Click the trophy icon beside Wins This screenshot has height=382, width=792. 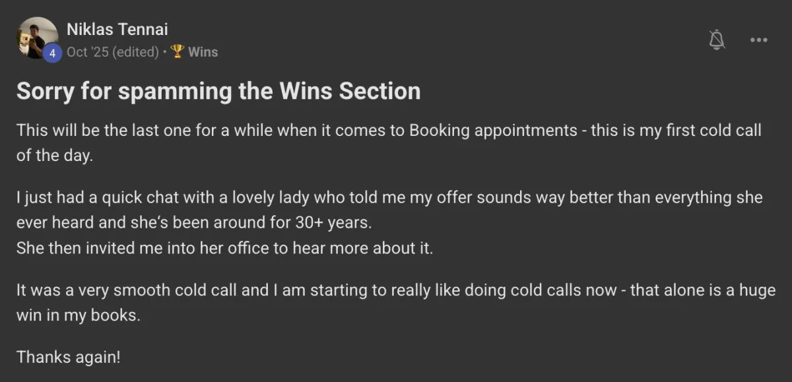[177, 51]
